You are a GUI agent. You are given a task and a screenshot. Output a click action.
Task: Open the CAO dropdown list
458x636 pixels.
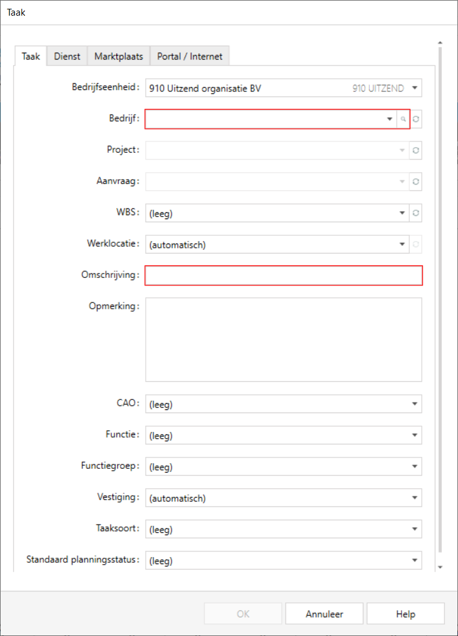point(414,404)
